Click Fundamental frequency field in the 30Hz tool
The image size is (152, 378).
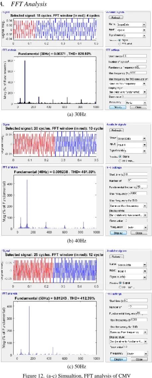pos(142,67)
